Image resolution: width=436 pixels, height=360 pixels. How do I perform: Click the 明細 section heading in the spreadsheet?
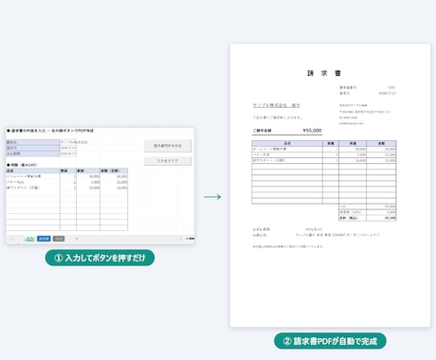tap(22, 165)
